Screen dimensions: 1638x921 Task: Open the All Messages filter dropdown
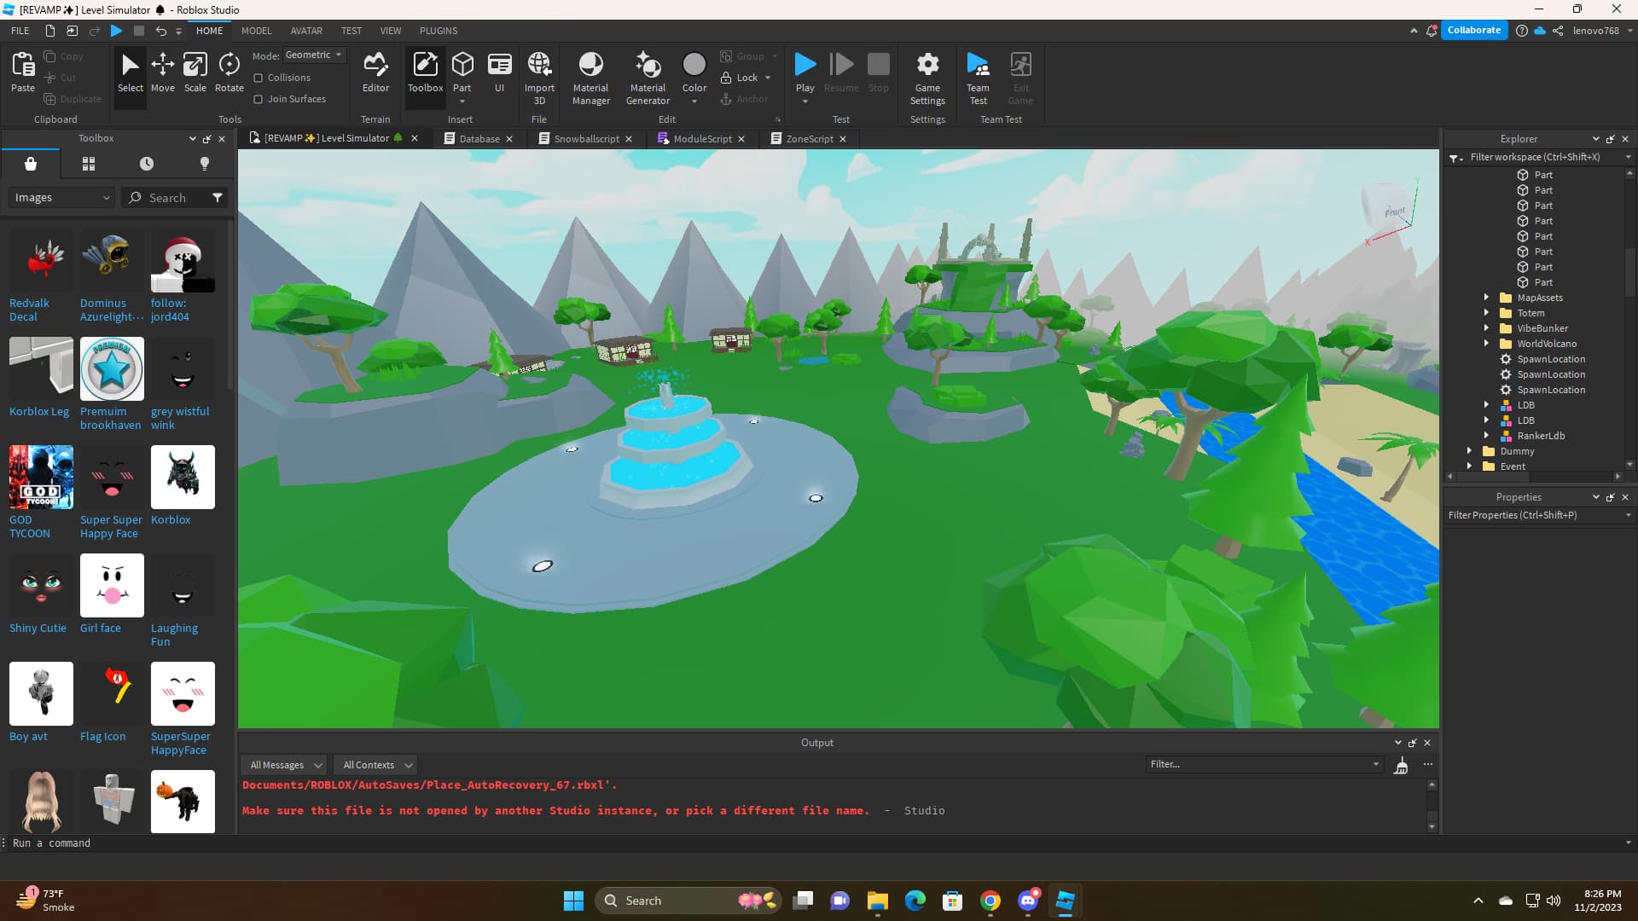click(283, 764)
